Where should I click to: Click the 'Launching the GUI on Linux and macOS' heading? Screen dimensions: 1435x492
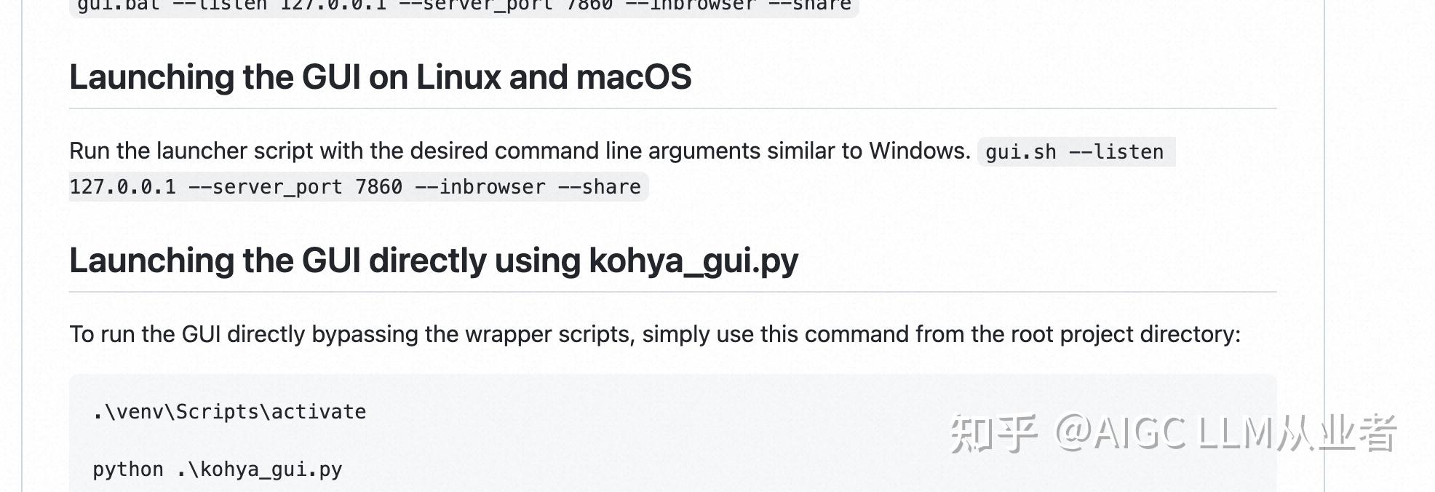pos(380,77)
